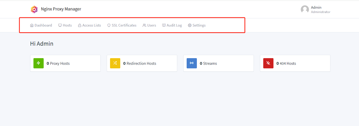Go to the Users tab
This screenshot has height=126, width=359.
(149, 25)
